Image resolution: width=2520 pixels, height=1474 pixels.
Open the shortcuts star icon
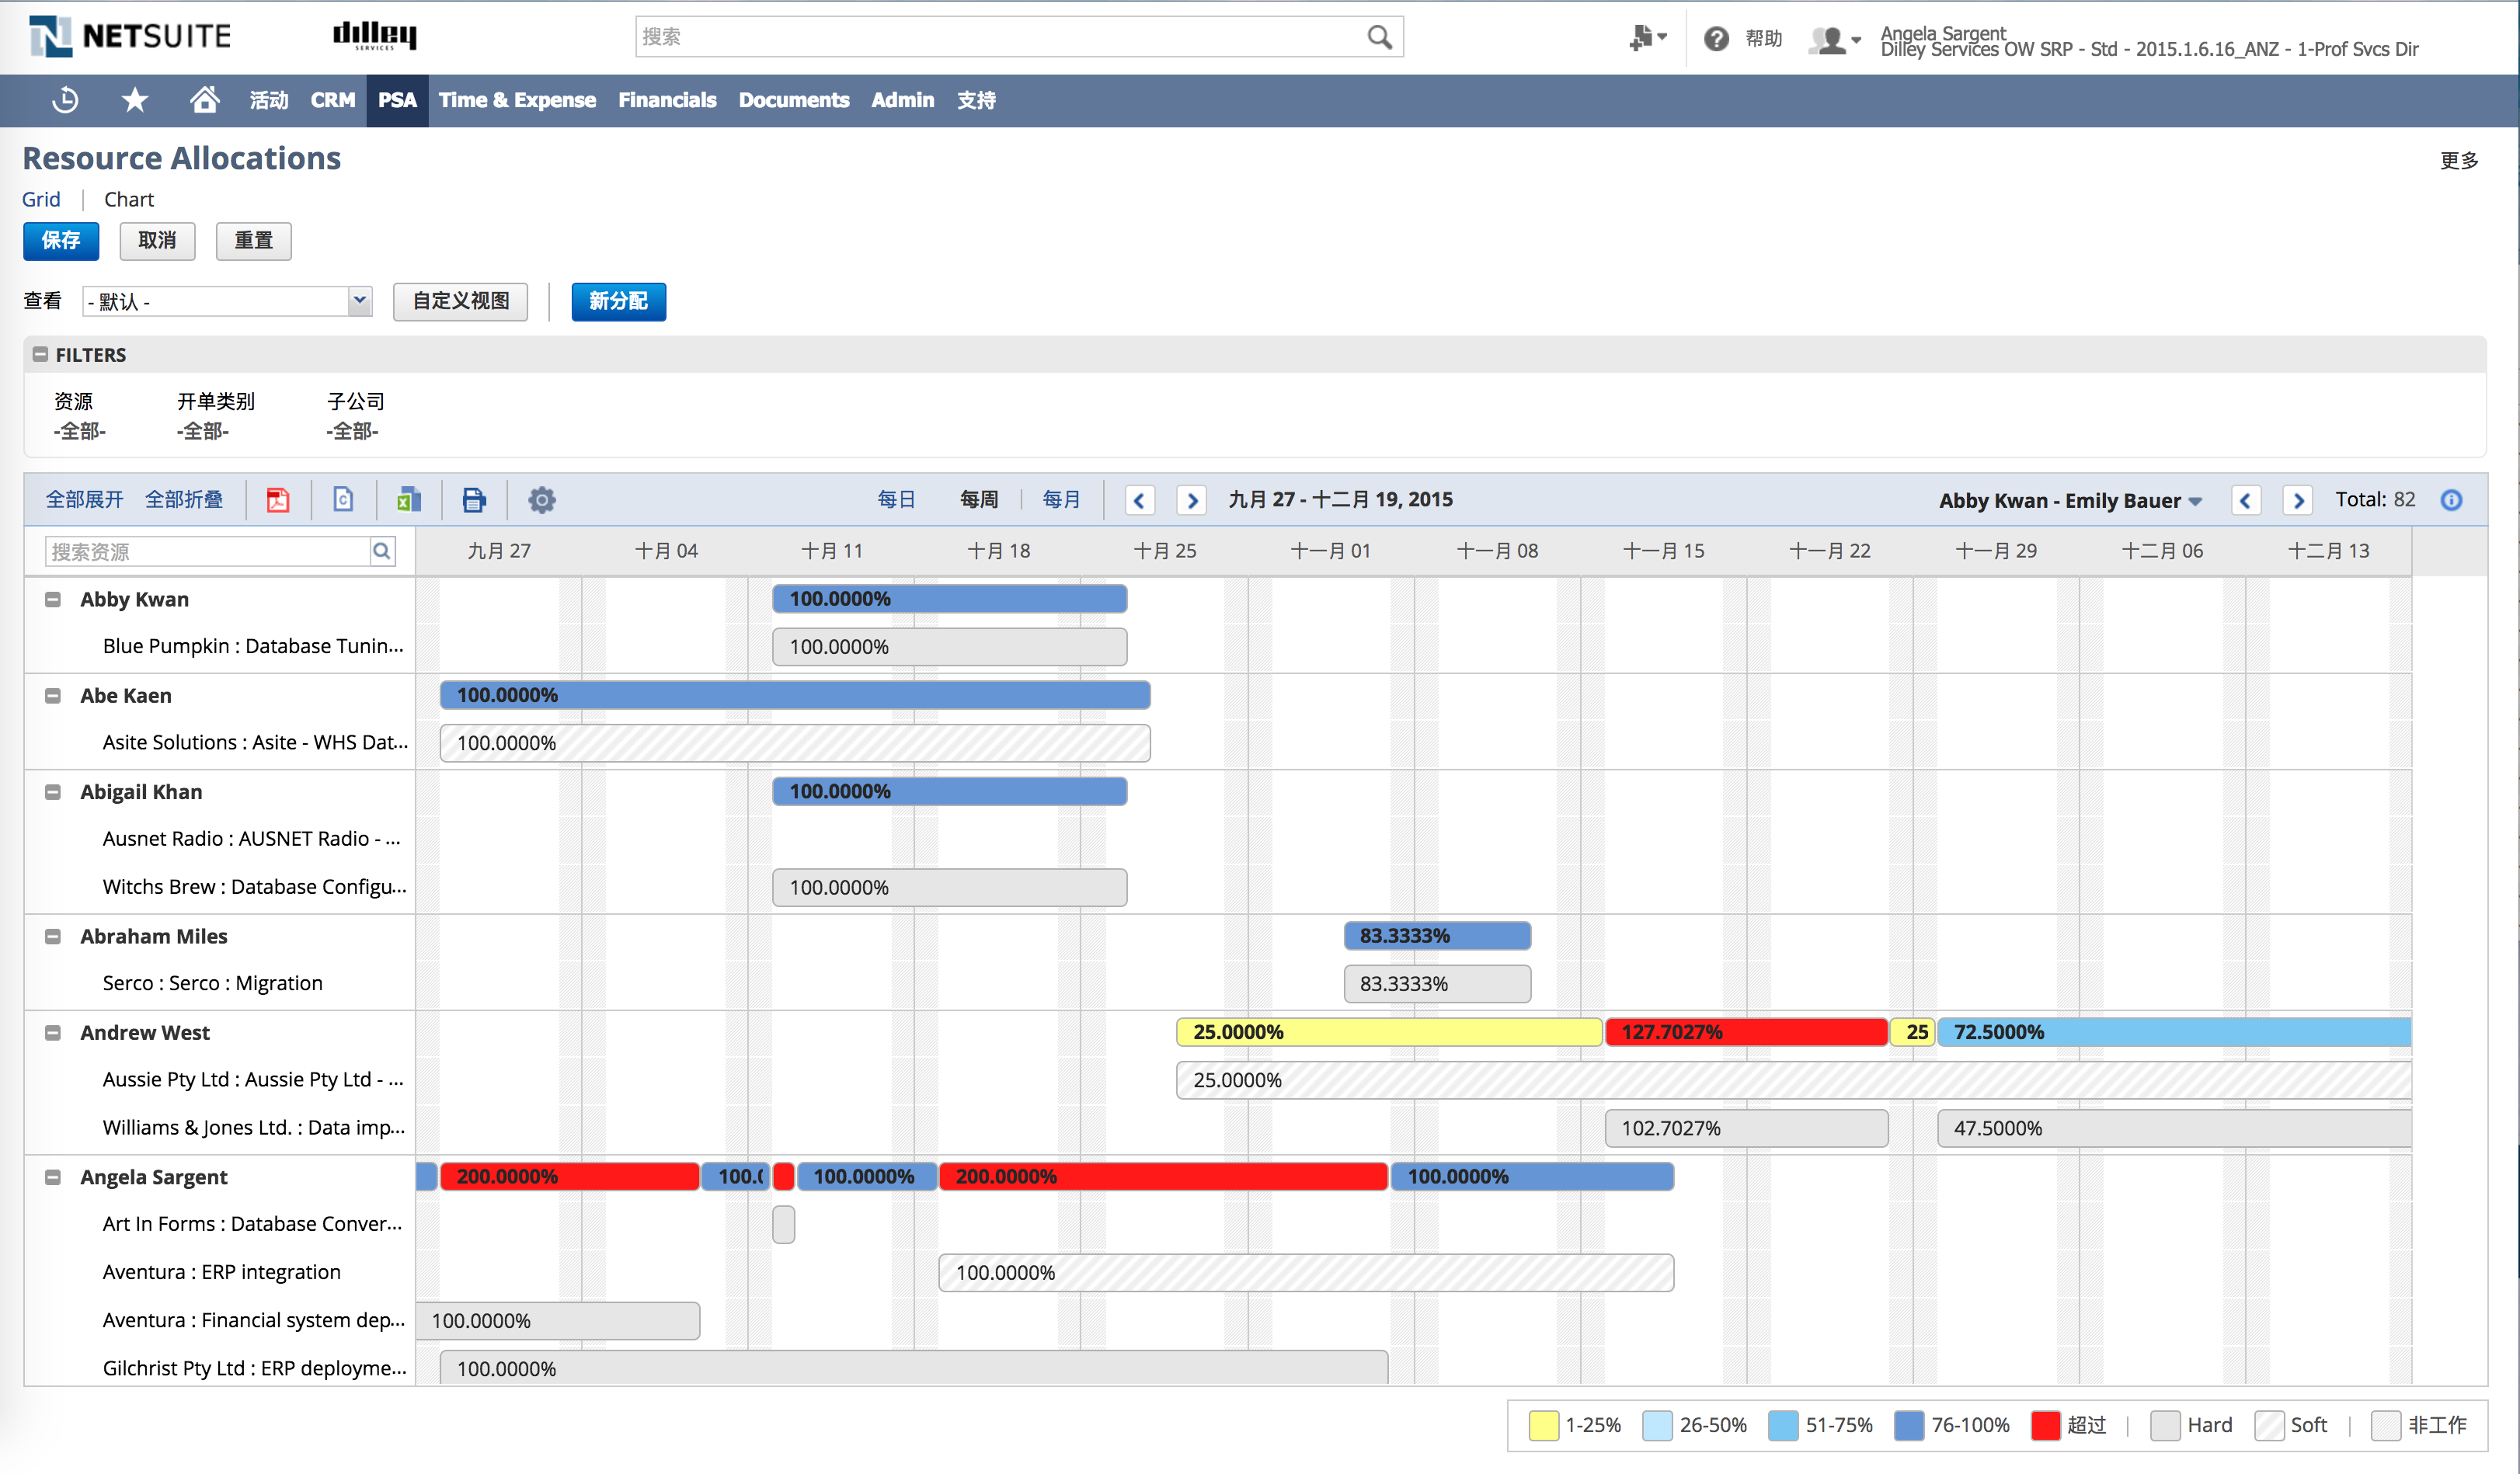(135, 100)
